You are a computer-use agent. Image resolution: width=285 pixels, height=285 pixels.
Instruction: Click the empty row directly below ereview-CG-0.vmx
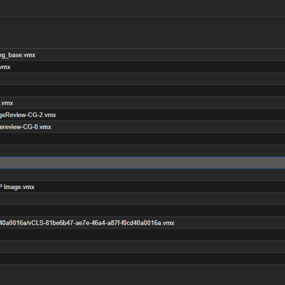[x=142, y=139]
